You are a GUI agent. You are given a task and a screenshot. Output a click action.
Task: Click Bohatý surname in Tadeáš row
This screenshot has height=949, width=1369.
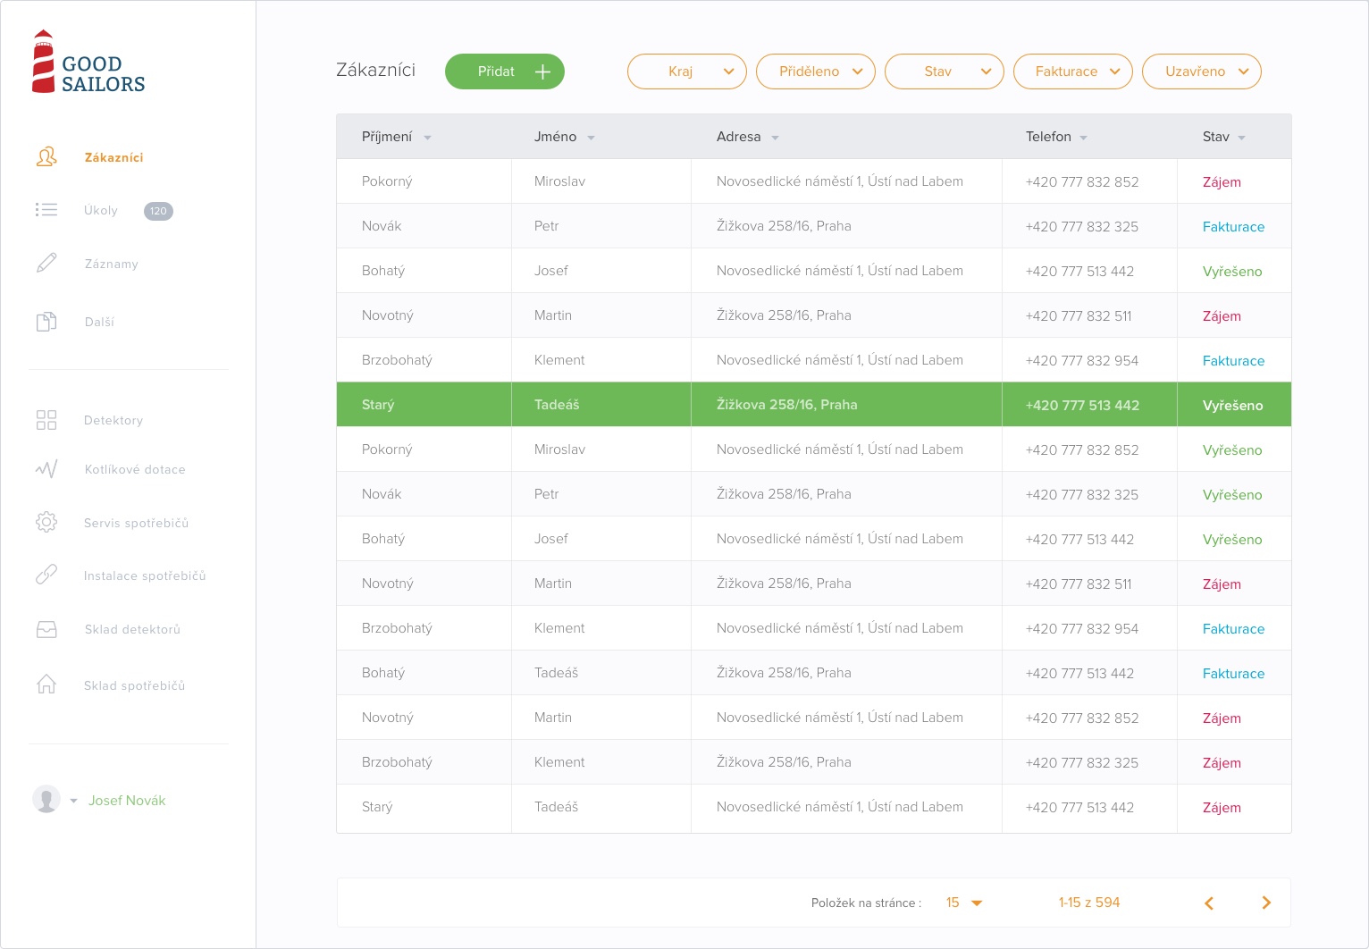pos(383,673)
